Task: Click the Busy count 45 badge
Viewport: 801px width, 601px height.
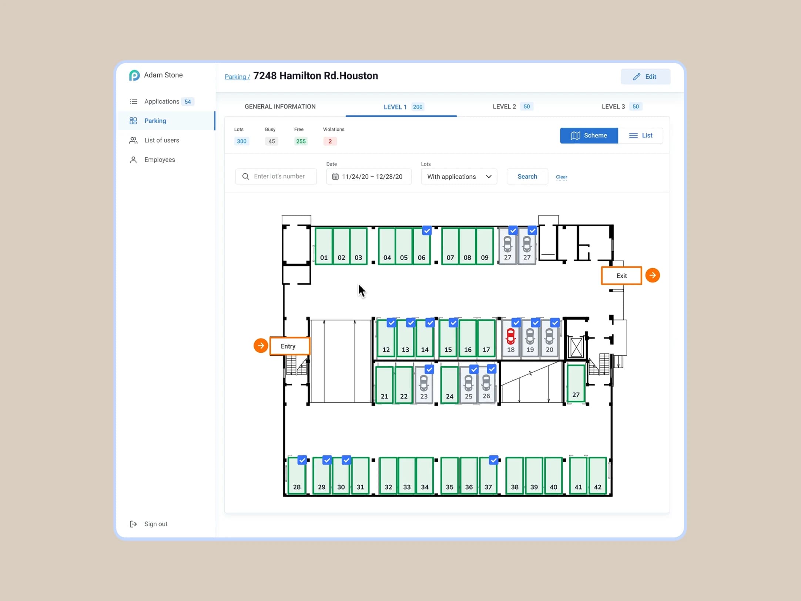Action: click(272, 141)
